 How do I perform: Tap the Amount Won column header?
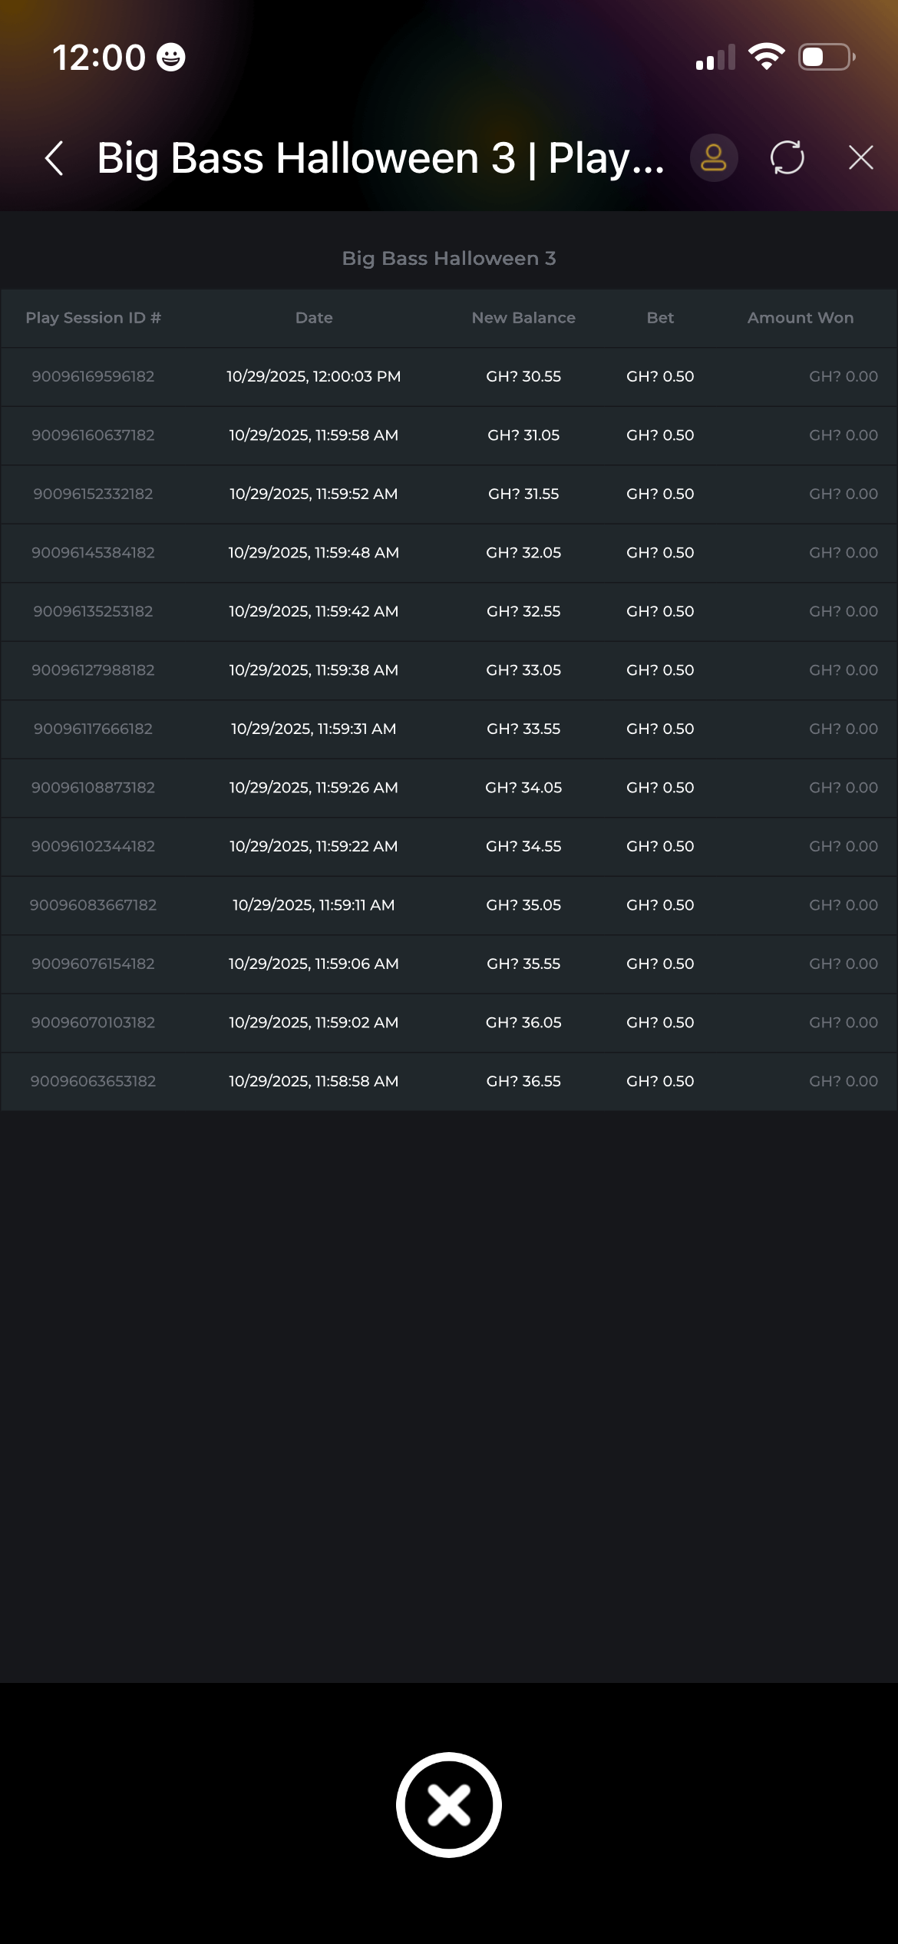(x=800, y=318)
